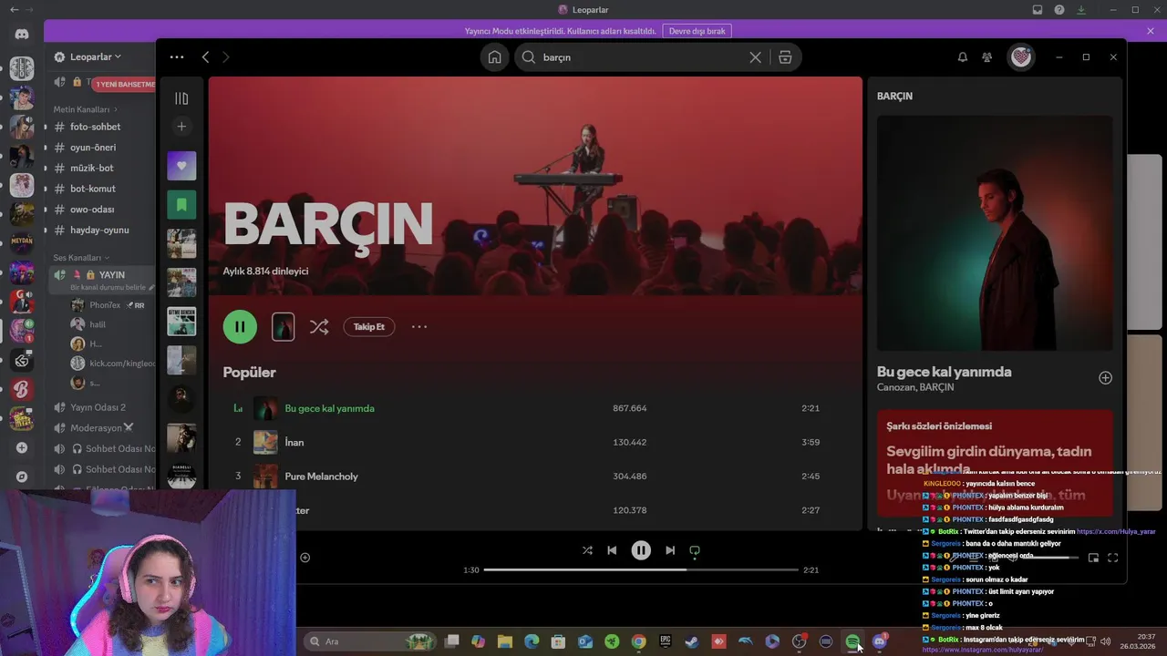Open the Spotify three-dot main menu
The height and width of the screenshot is (656, 1167).
tap(177, 56)
